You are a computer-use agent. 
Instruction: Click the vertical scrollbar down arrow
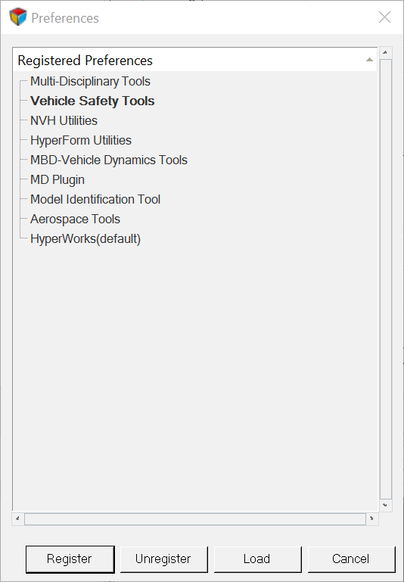pyautogui.click(x=385, y=505)
